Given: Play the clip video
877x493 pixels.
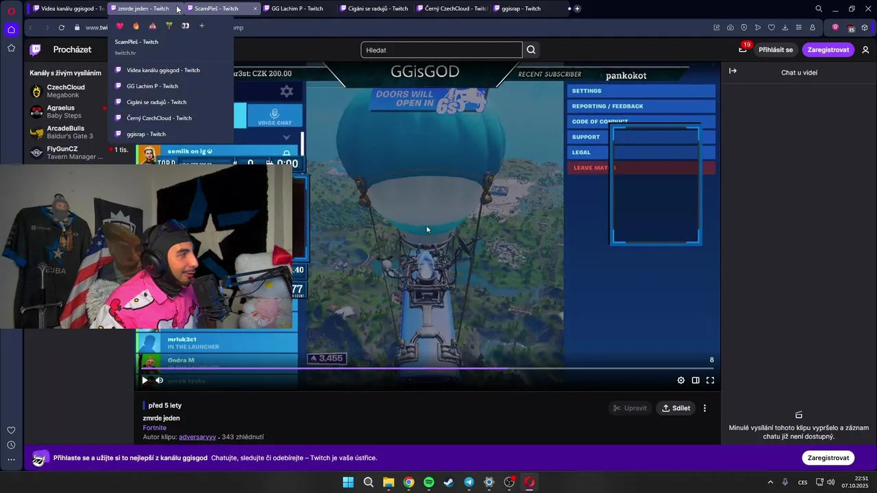Looking at the screenshot, I should [145, 381].
